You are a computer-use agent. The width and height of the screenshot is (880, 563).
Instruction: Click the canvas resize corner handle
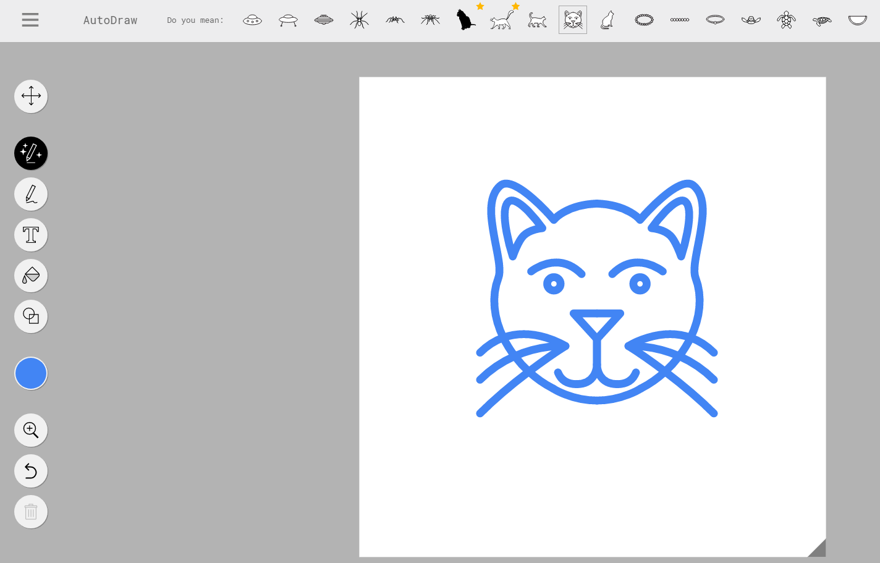tap(818, 549)
